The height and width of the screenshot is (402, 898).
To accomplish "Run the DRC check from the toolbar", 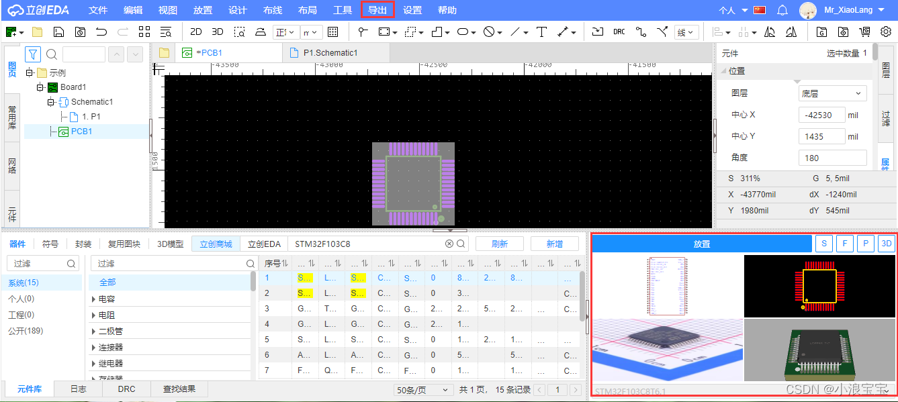I will (x=619, y=32).
